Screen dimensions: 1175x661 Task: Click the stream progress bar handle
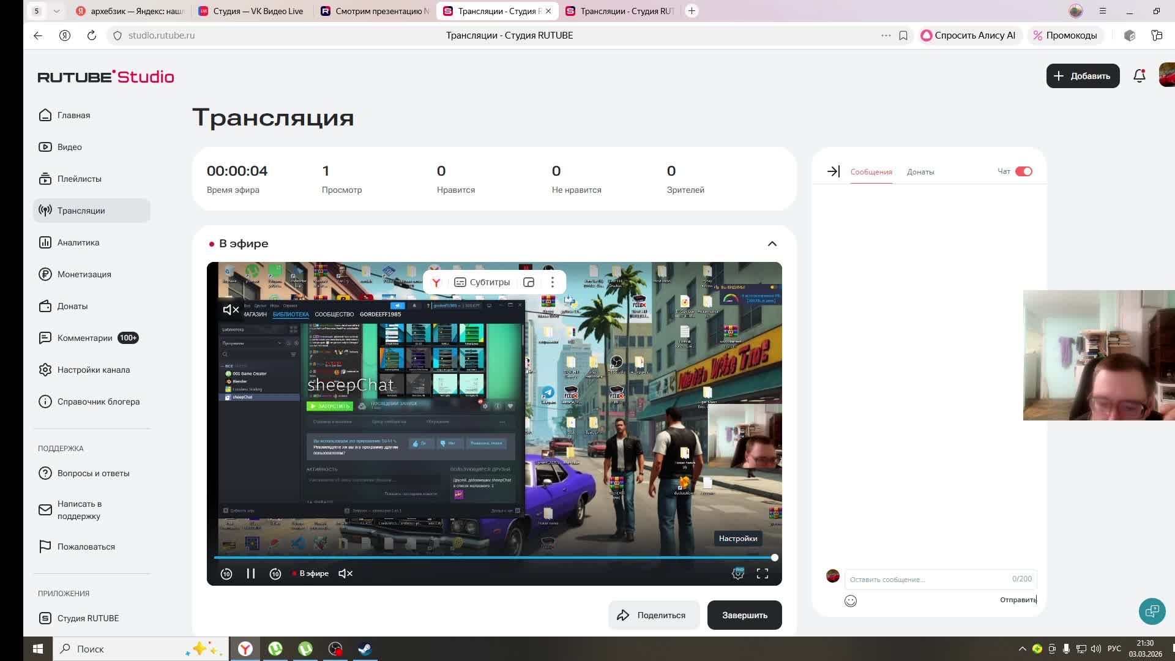click(775, 558)
